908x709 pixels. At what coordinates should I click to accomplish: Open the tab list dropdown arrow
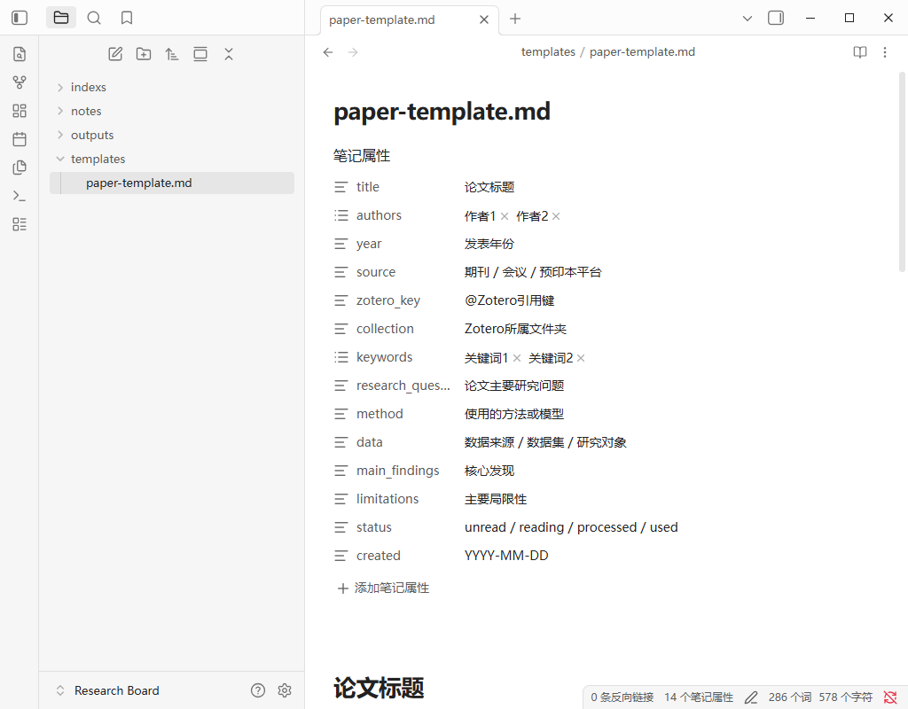coord(748,19)
